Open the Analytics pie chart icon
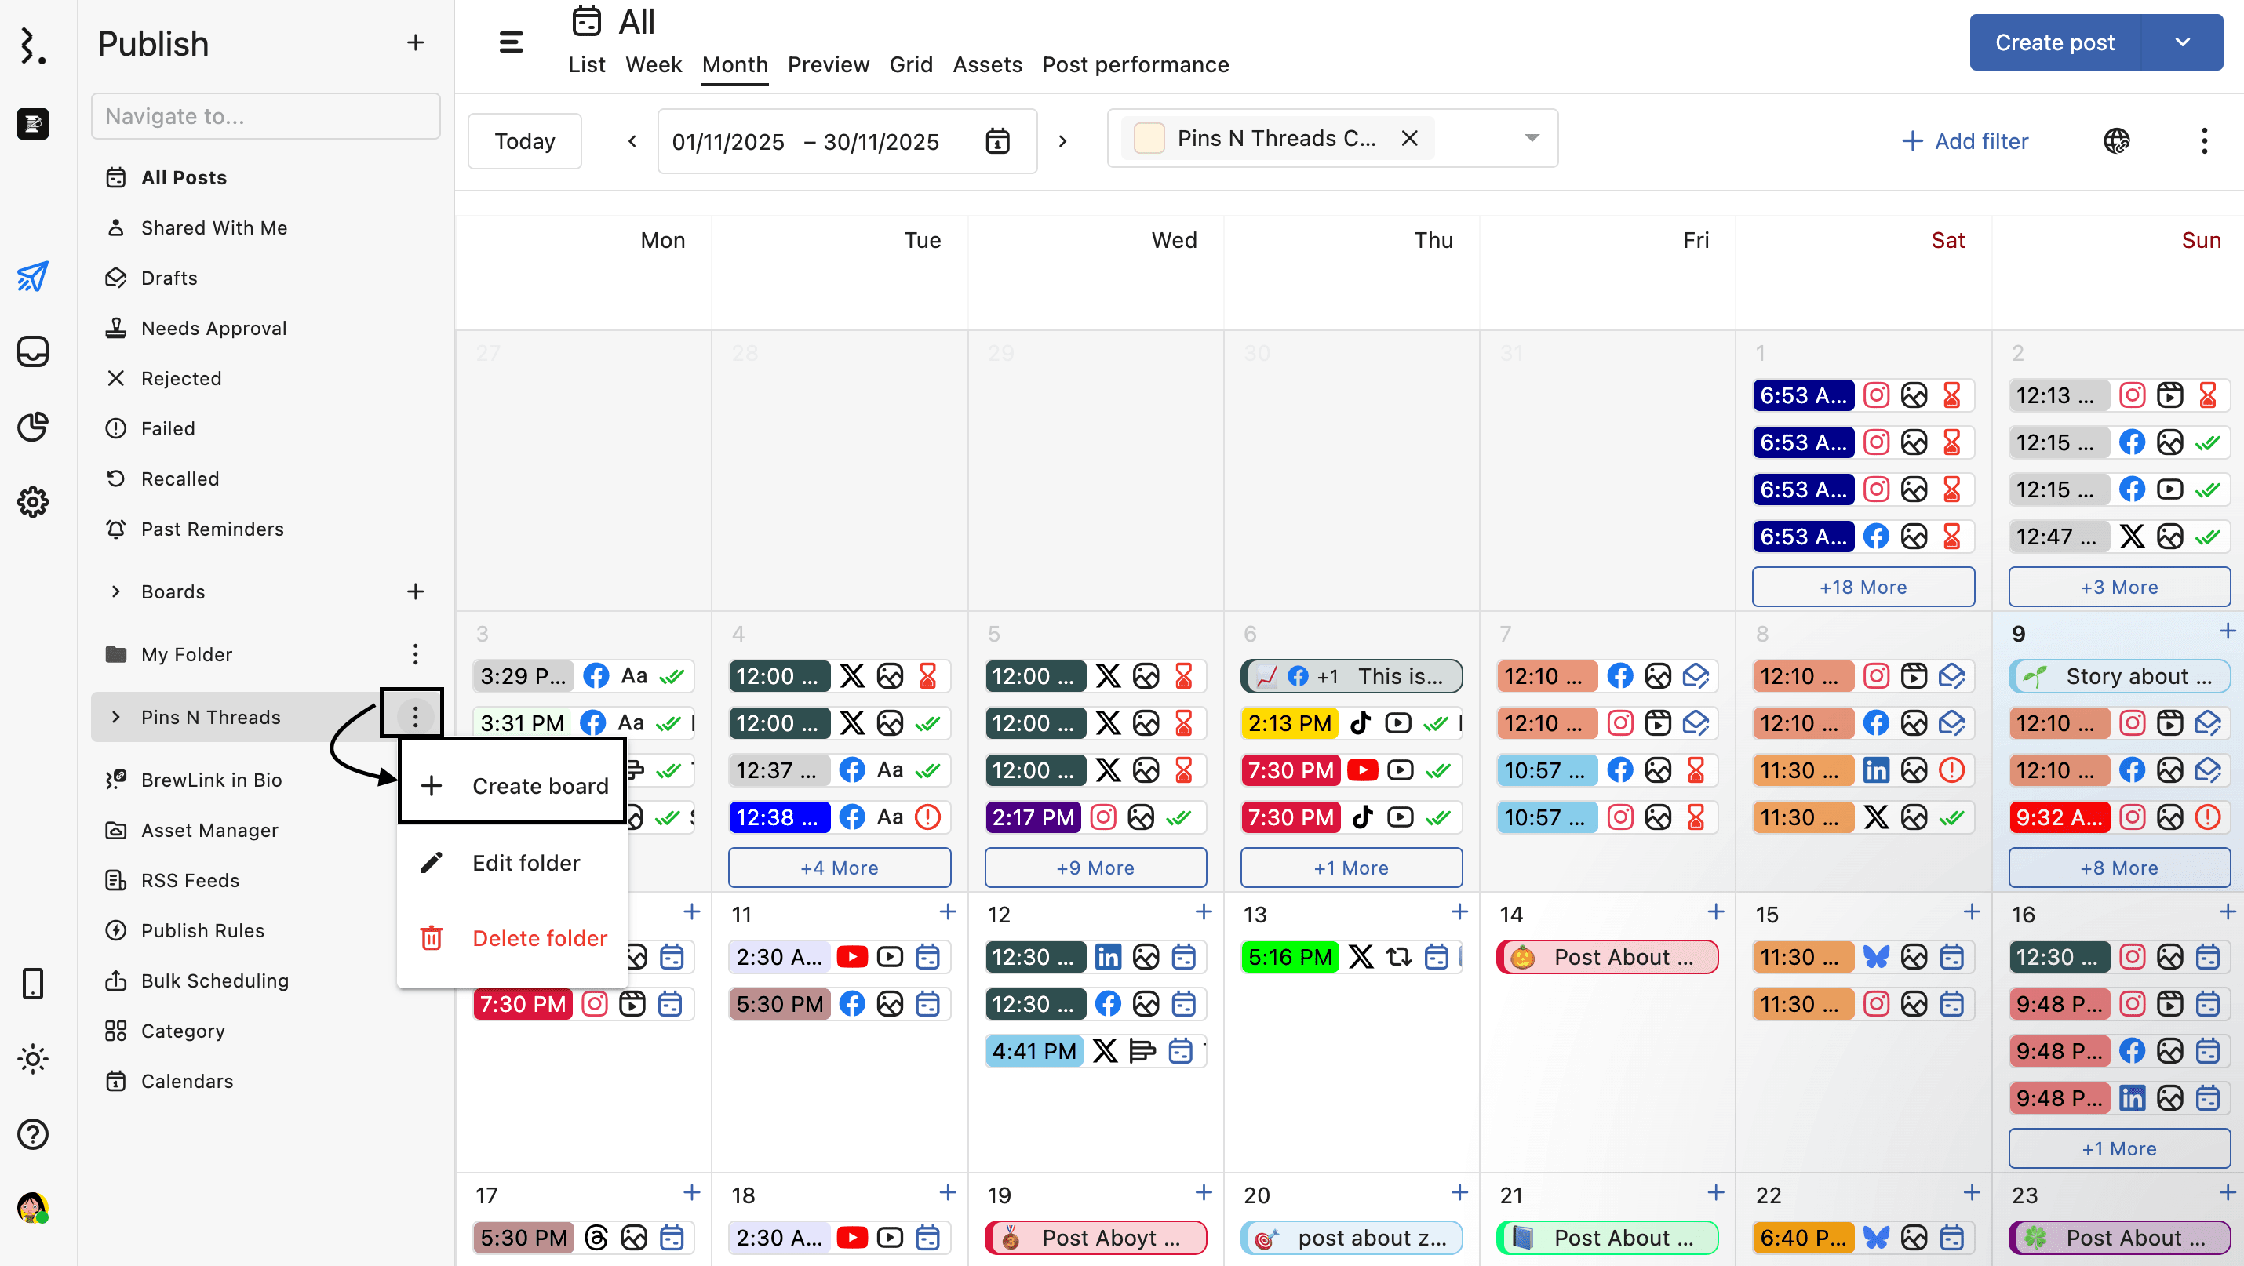 (32, 427)
